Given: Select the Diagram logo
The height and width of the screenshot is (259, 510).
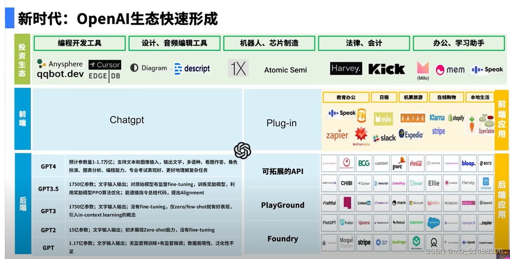Looking at the screenshot, I should (149, 68).
